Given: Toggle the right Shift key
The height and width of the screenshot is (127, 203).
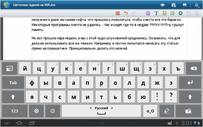Looking at the screenshot, I should click(190, 97).
